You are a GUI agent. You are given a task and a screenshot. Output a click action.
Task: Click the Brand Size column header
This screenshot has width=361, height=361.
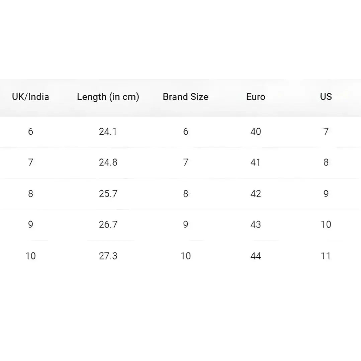tap(185, 97)
